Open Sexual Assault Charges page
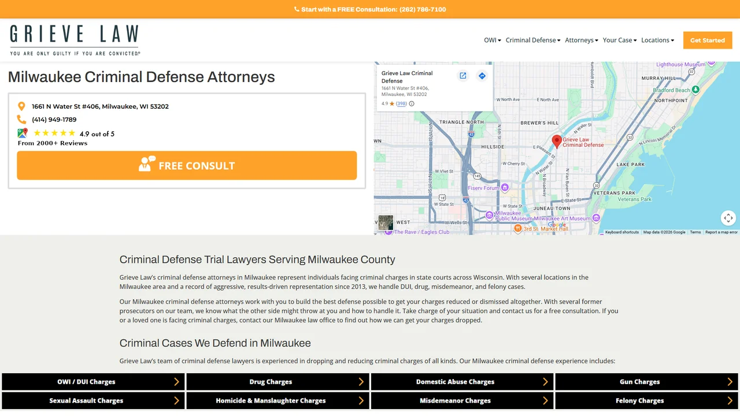Image resolution: width=740 pixels, height=416 pixels. pos(93,400)
